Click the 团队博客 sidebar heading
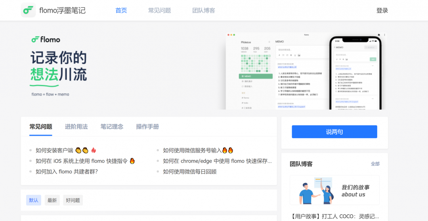 (301, 164)
